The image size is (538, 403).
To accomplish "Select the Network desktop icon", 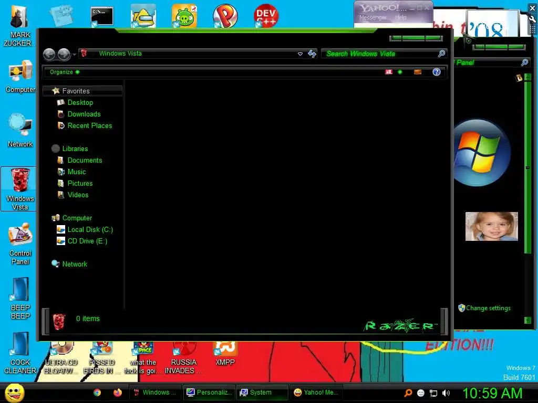I will coord(20,130).
